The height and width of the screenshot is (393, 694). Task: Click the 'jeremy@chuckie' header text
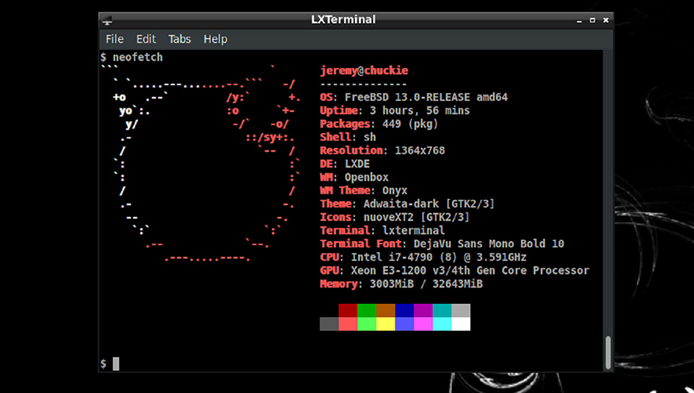coord(364,70)
